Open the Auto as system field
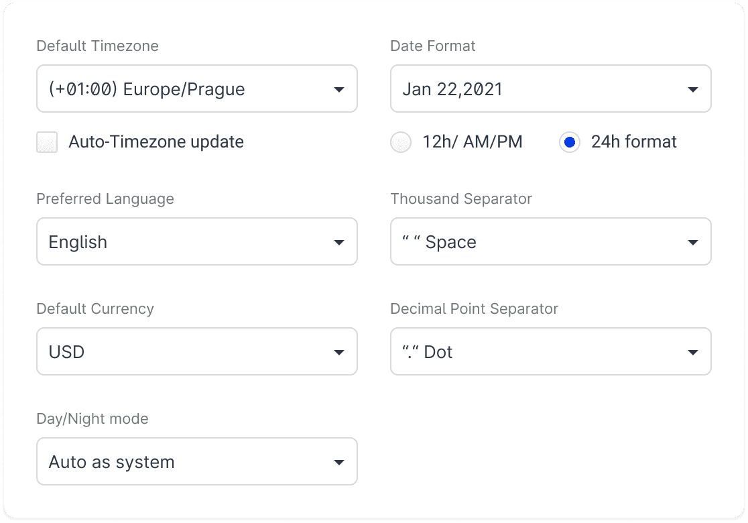The image size is (748, 523). click(181, 462)
